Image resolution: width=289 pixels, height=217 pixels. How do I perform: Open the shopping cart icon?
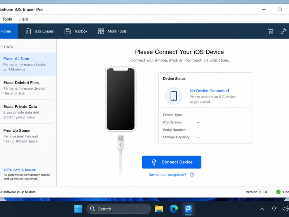click(270, 31)
